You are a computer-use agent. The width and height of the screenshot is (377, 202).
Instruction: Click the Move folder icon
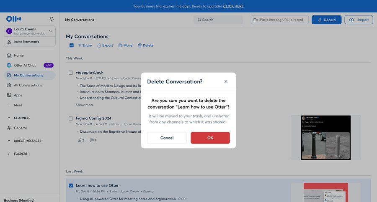120,45
